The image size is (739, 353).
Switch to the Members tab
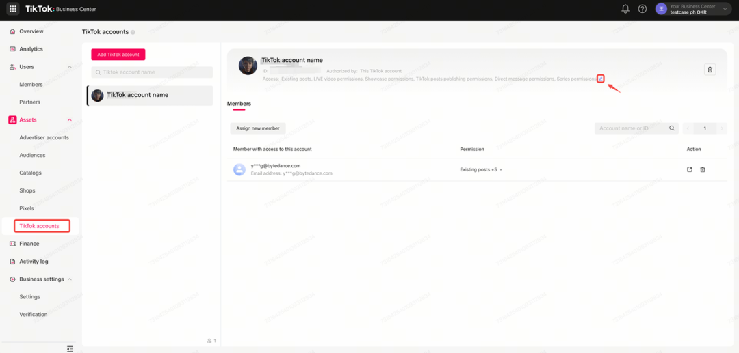point(239,103)
